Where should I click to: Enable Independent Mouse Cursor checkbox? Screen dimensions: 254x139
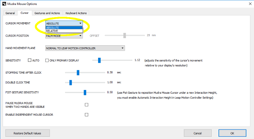(87, 115)
